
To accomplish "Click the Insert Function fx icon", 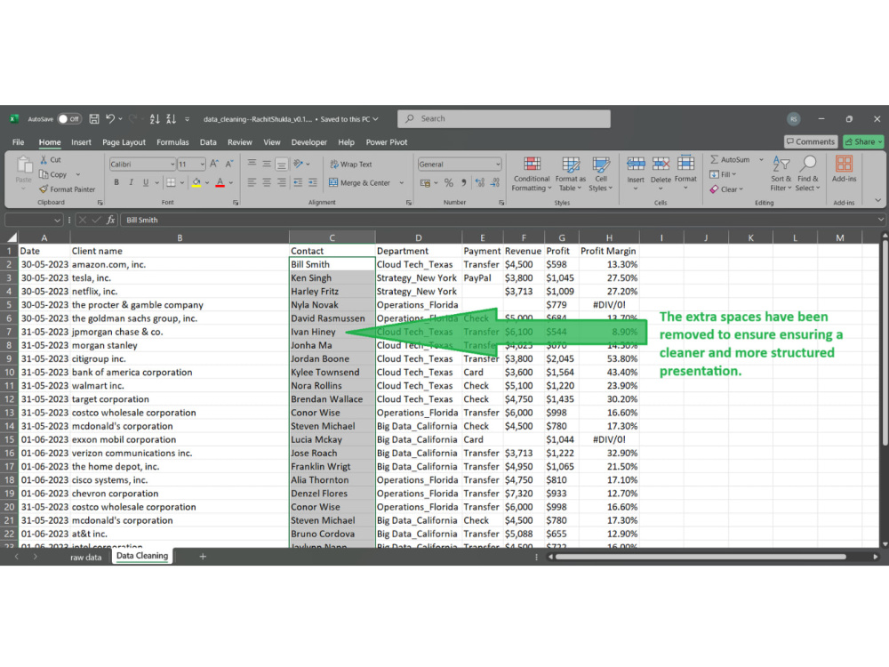I will [110, 220].
